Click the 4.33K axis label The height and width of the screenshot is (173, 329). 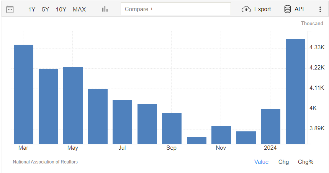coord(317,47)
